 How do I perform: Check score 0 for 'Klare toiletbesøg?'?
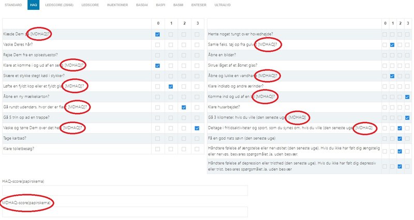158,149
